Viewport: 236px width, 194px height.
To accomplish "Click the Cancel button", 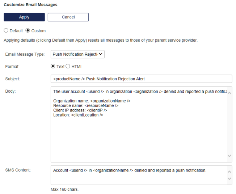I will 68,17.
